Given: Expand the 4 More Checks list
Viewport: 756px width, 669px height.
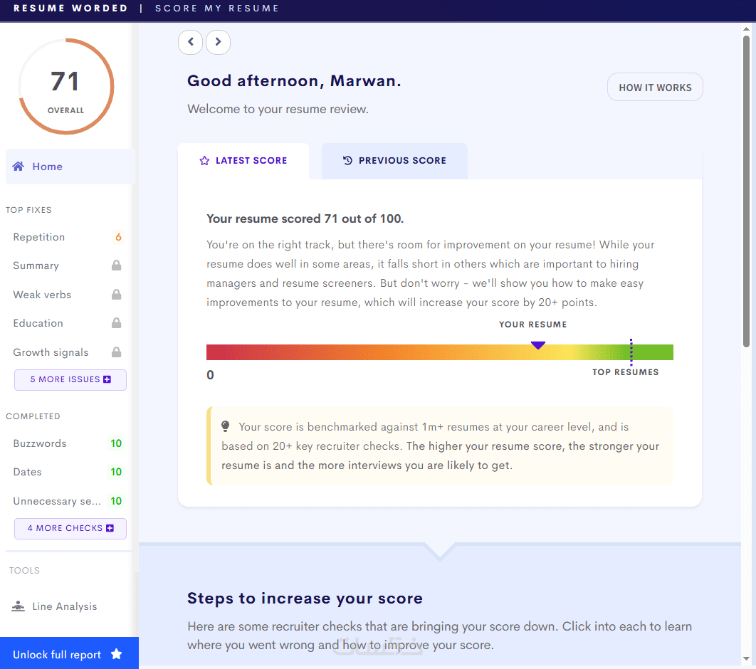Looking at the screenshot, I should point(70,528).
